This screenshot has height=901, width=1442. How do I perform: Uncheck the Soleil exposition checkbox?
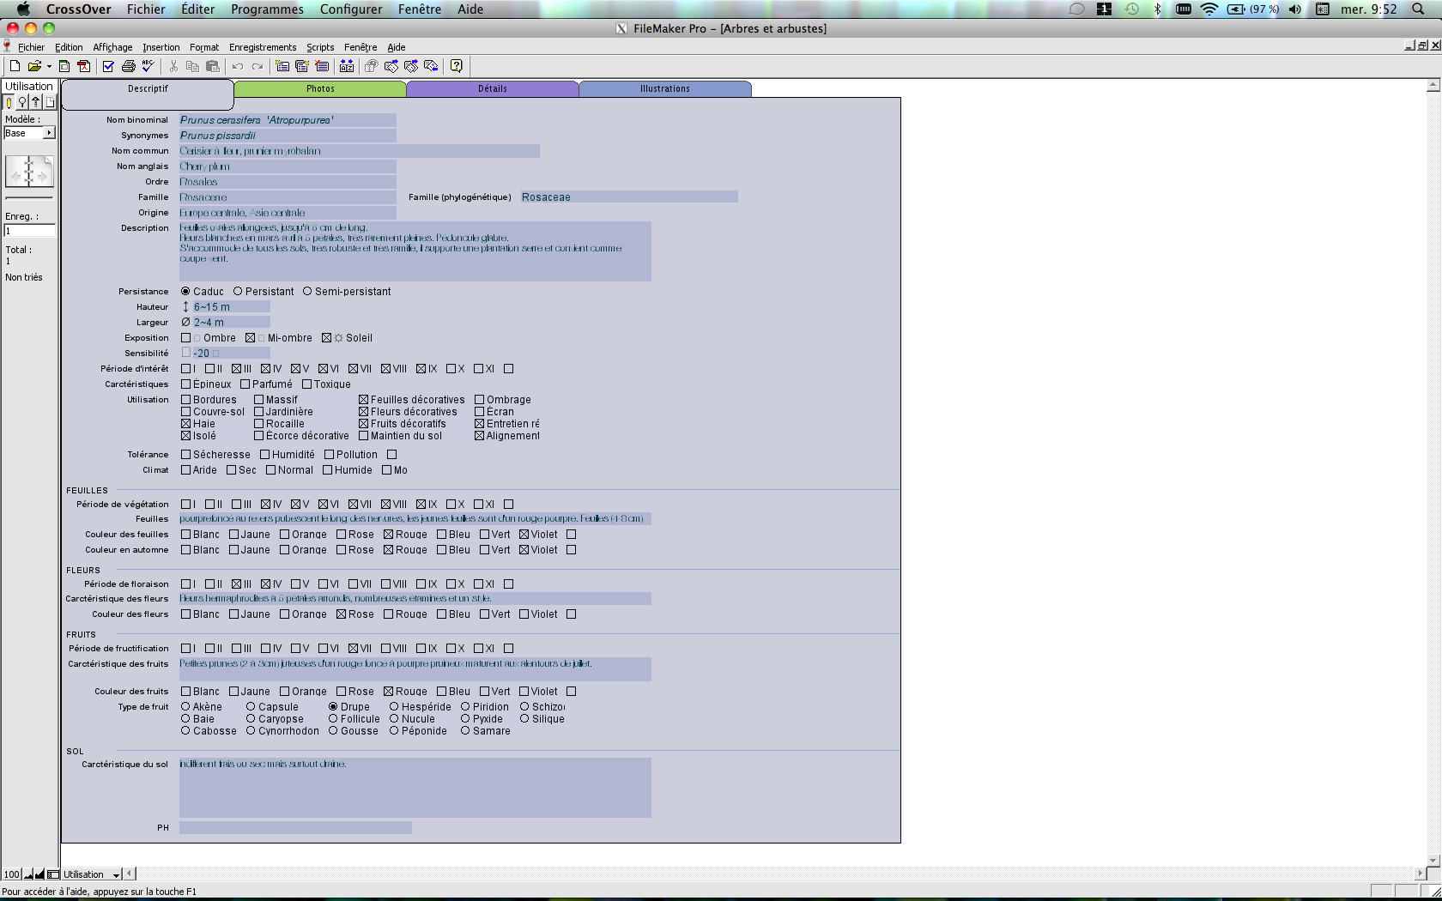[x=326, y=338]
